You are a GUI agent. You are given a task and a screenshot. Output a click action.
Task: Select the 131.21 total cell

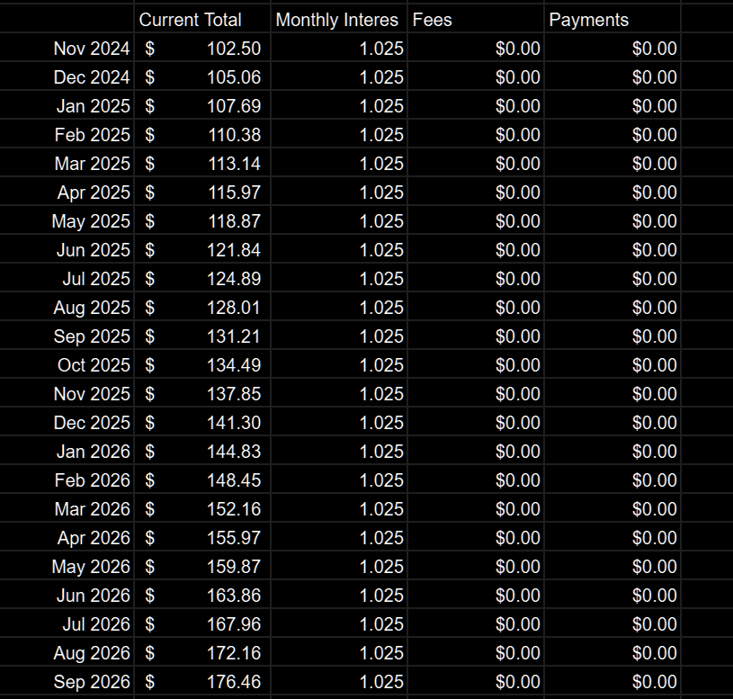coord(202,336)
